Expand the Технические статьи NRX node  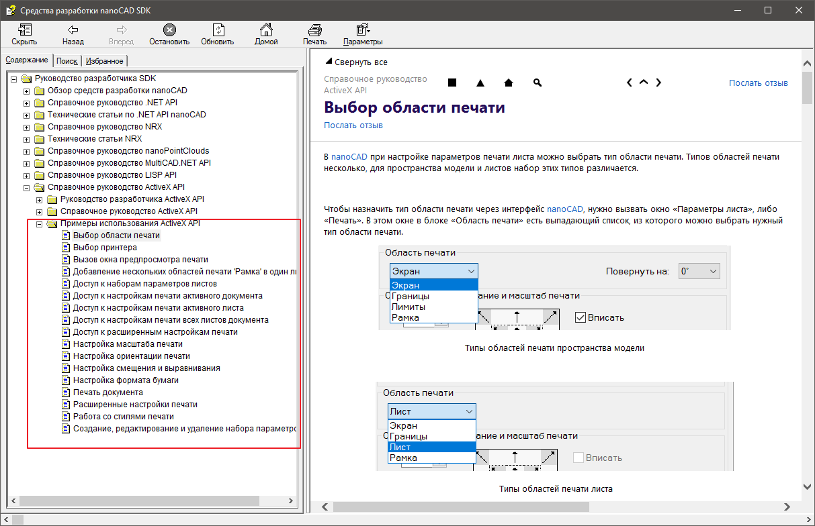(27, 139)
